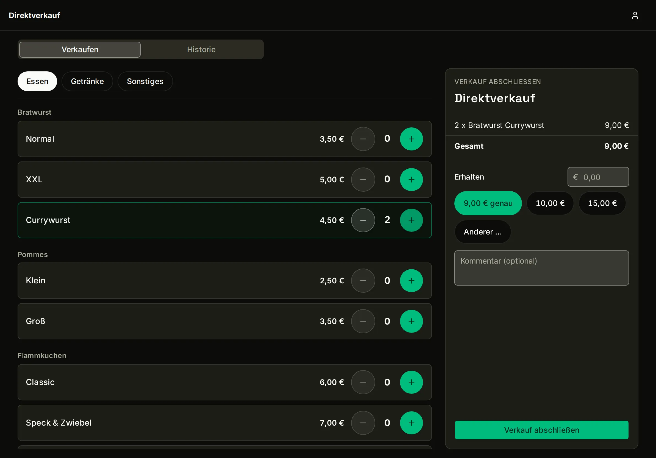This screenshot has width=656, height=458.
Task: Pick 10,00 € as received amount
Action: (x=550, y=203)
